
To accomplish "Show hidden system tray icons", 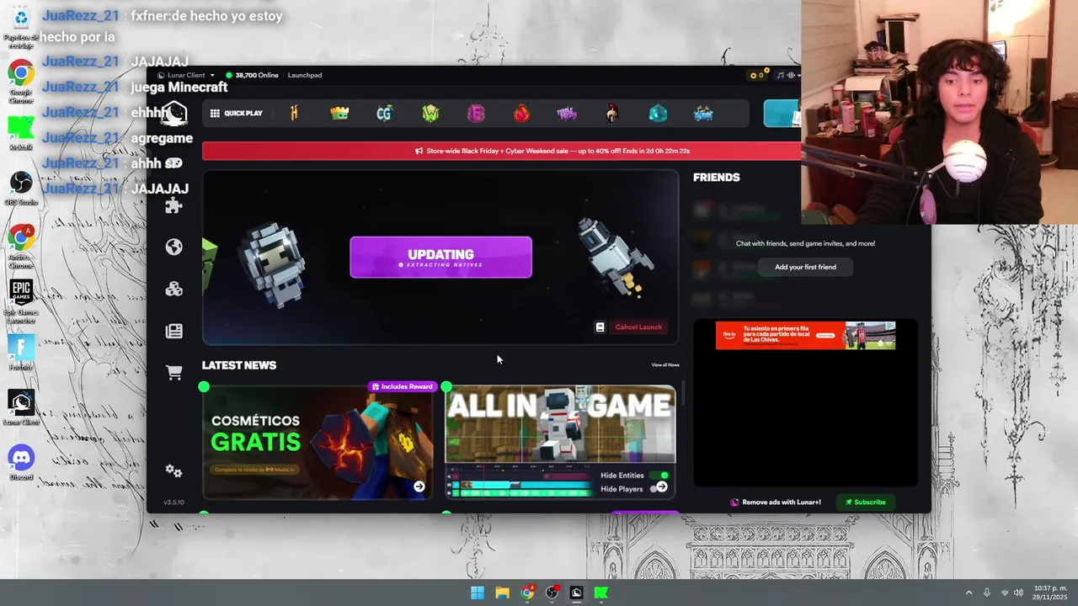I will (x=969, y=593).
